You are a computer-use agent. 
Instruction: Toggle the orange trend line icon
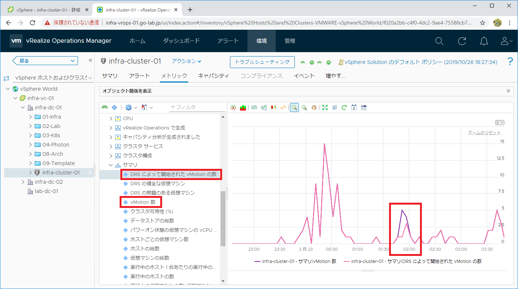click(x=283, y=107)
